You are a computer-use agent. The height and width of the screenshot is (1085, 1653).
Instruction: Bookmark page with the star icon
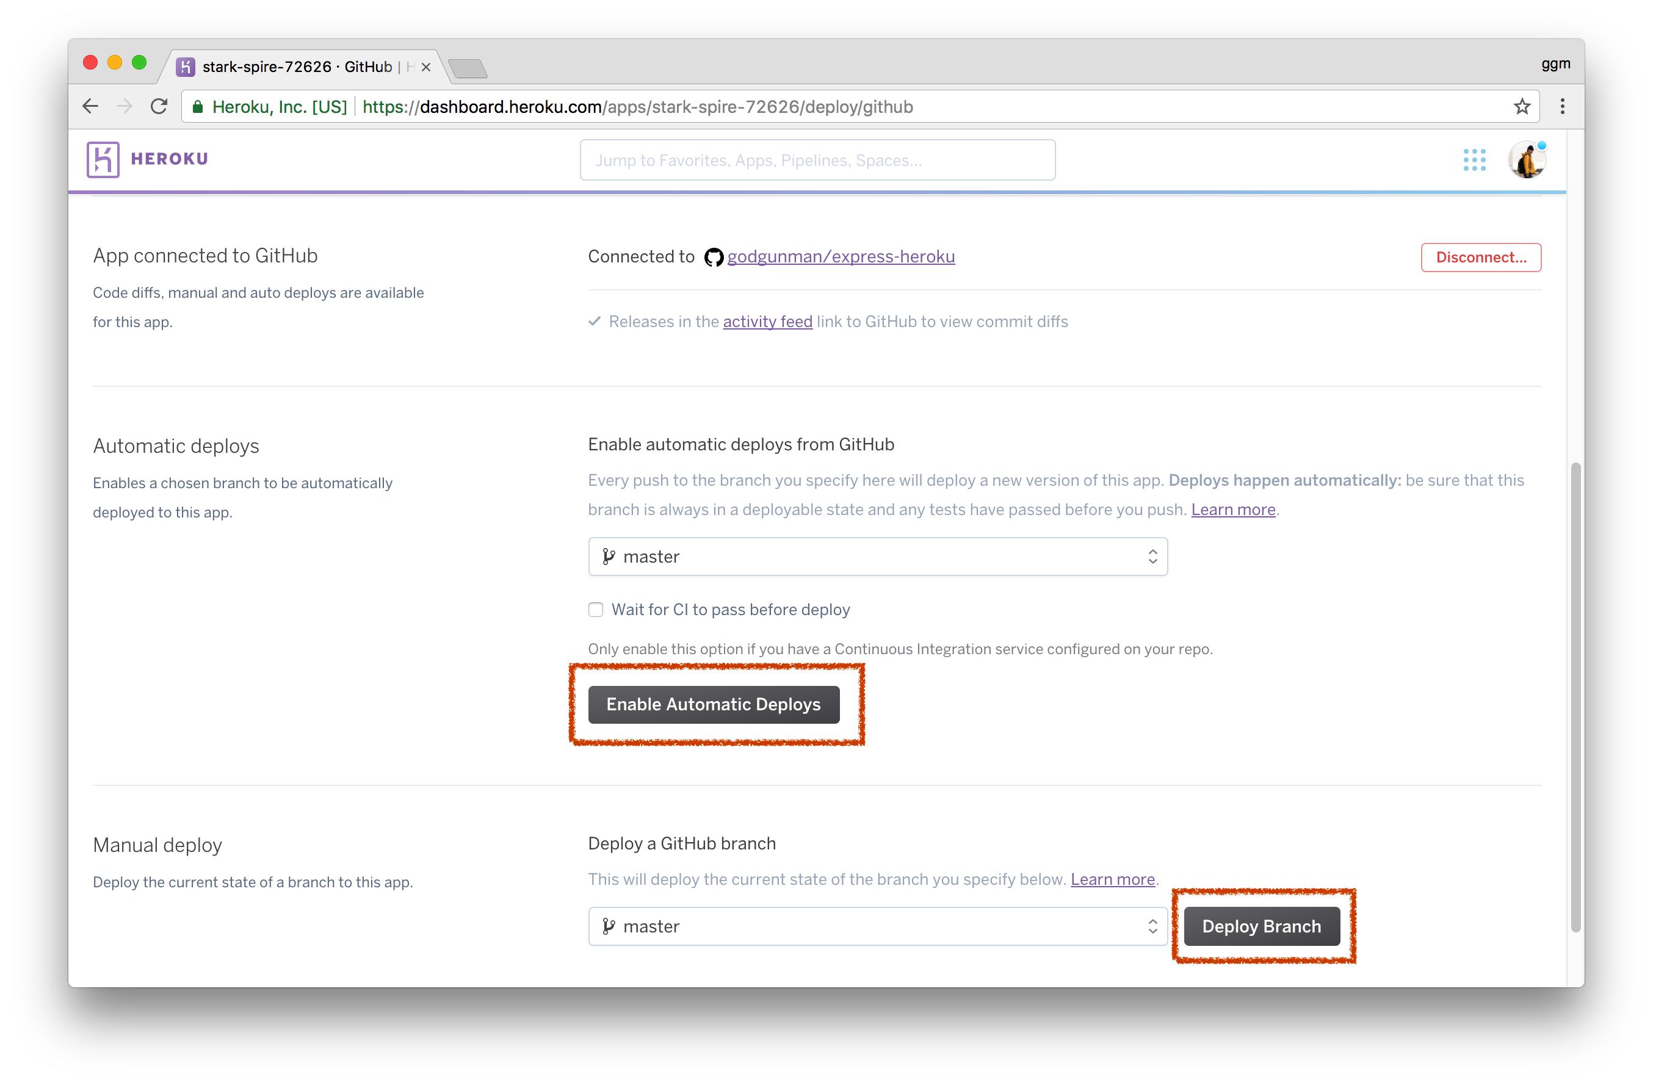1522,106
